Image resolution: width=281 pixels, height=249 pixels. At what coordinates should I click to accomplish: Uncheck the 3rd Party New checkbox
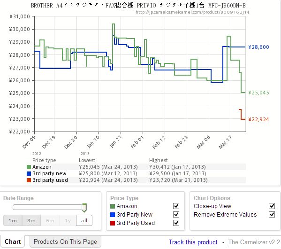click(176, 214)
